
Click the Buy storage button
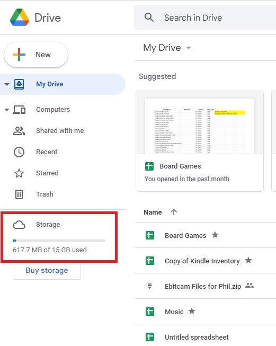47,270
